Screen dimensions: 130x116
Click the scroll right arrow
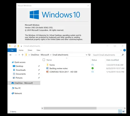125,108
